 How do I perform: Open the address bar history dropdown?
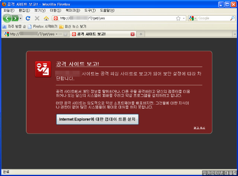point(184,18)
